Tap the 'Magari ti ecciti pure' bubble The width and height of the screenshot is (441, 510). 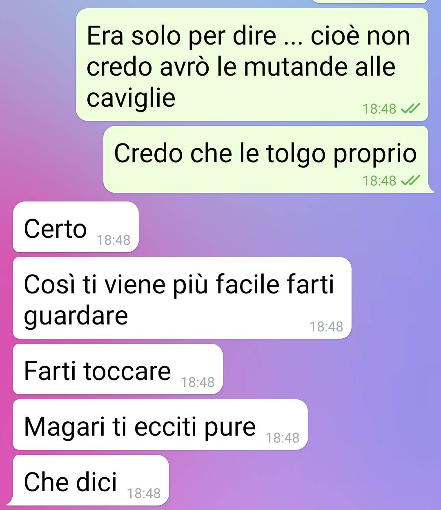point(160,425)
